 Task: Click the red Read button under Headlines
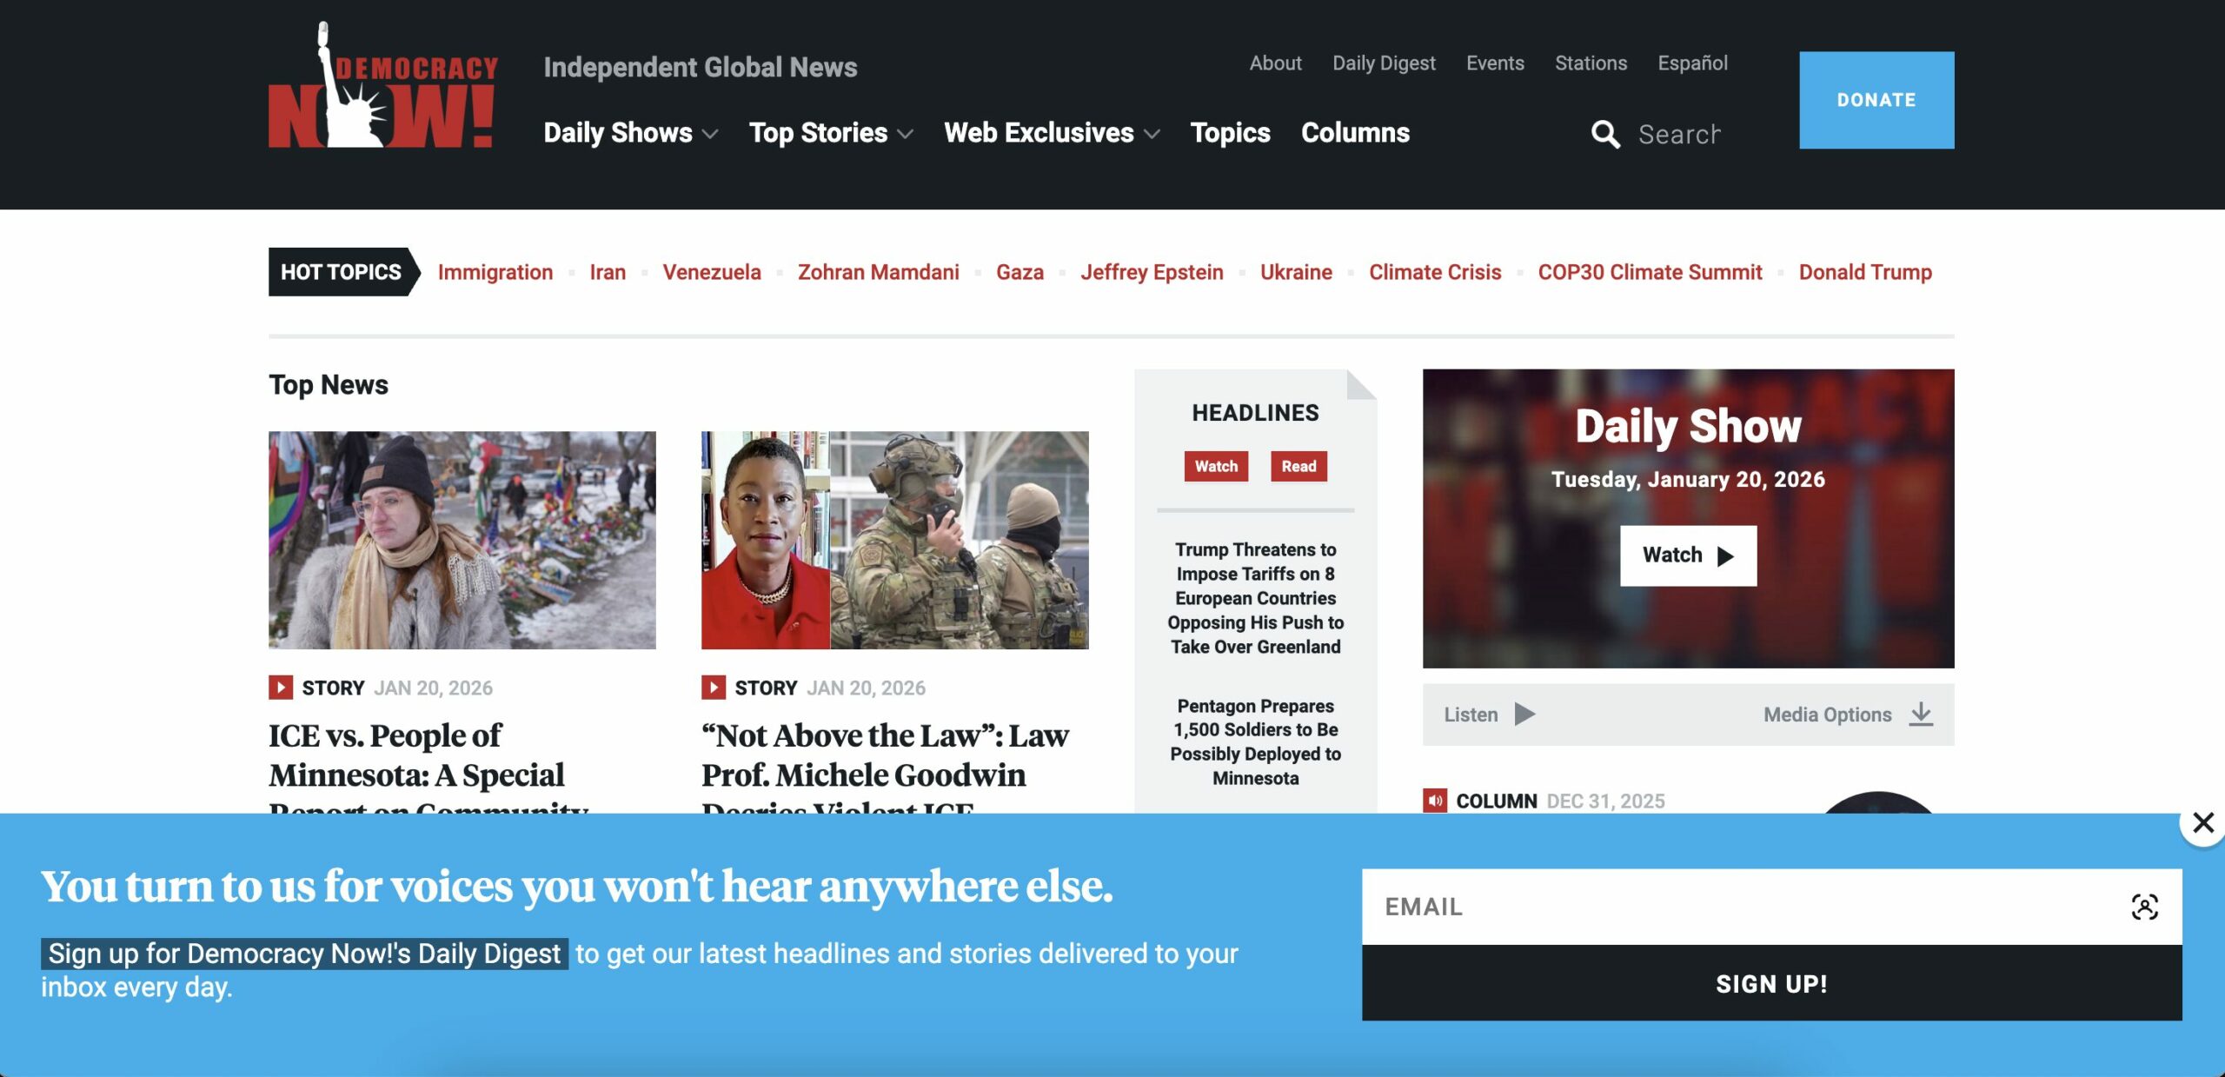[1298, 466]
